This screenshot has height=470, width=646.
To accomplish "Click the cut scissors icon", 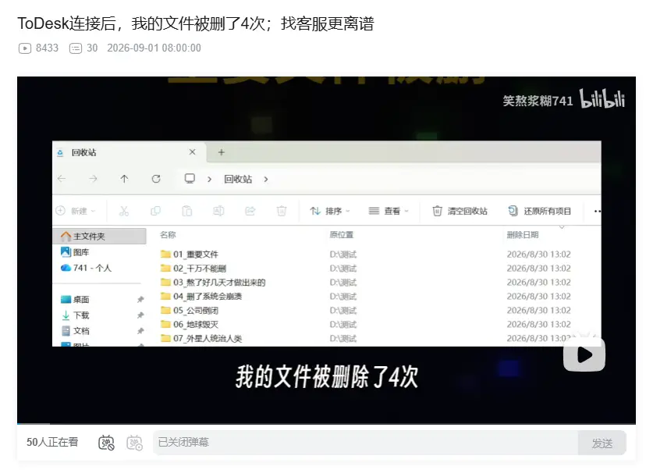I will (x=124, y=211).
